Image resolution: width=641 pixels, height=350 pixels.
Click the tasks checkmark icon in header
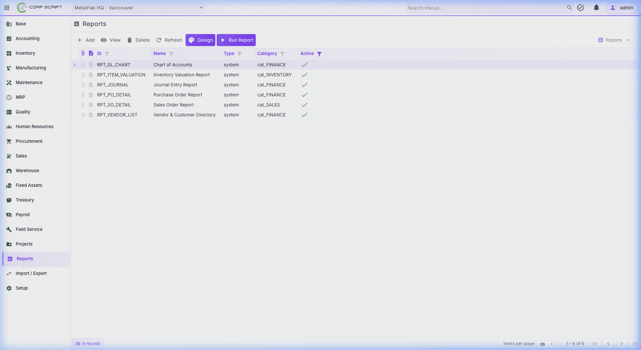click(581, 8)
